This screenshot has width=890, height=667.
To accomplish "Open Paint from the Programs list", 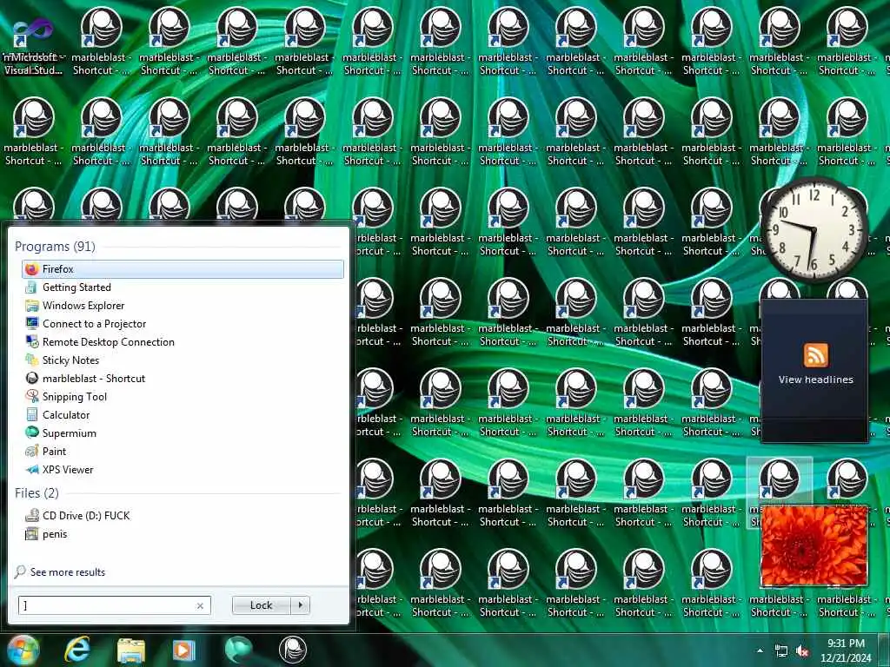I will point(183,452).
